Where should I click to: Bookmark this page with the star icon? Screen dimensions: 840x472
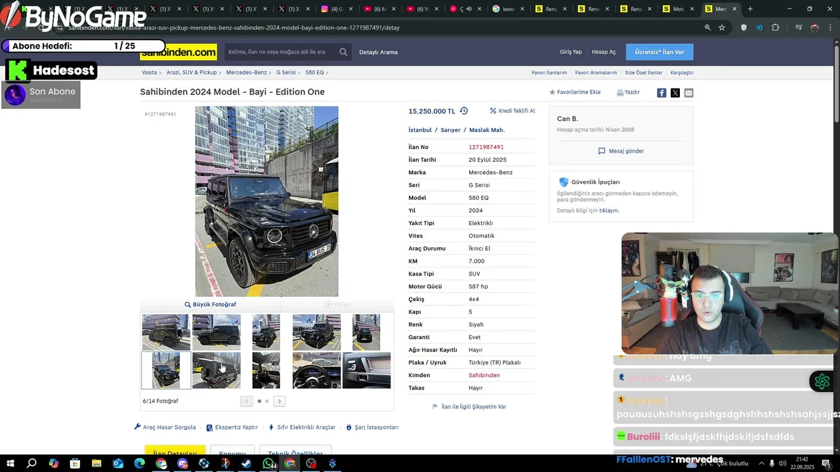click(722, 28)
